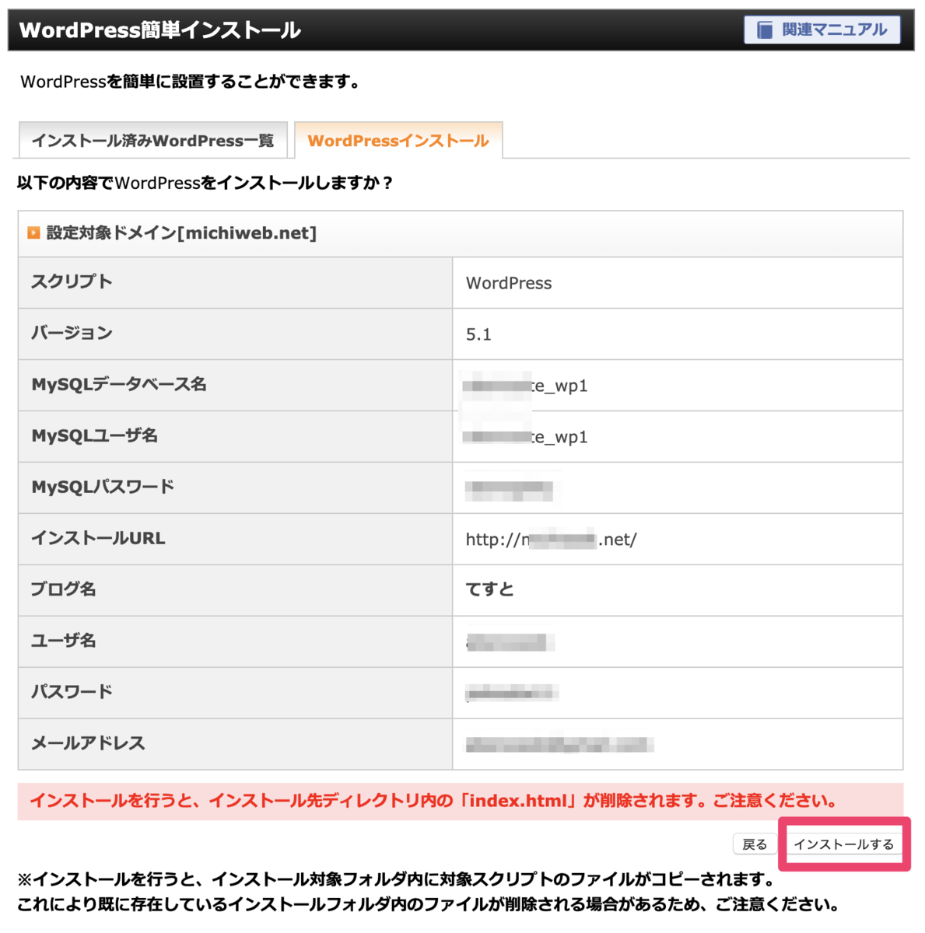Viewport: 925px width, 933px height.
Task: Click the インストールURL label
Action: pos(98,538)
